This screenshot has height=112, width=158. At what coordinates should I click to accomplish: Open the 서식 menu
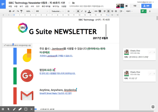tap(32, 7)
